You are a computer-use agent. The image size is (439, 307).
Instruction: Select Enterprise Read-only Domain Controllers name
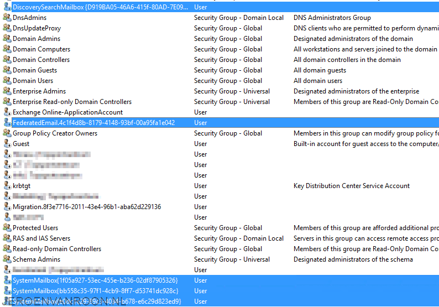[72, 101]
